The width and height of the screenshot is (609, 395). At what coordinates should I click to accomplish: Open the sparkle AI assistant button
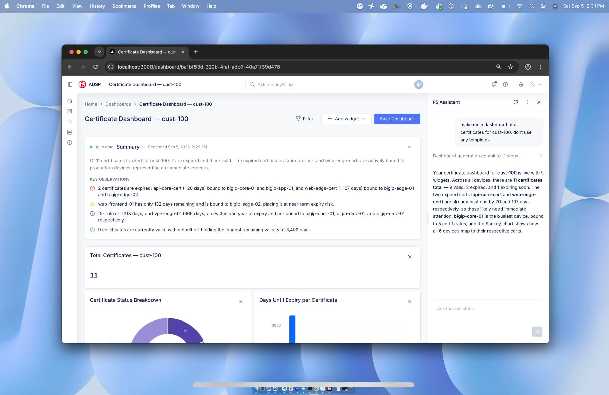click(418, 84)
